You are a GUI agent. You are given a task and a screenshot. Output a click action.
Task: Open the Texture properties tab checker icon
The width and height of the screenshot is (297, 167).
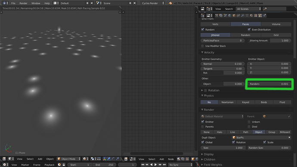pos(256,16)
